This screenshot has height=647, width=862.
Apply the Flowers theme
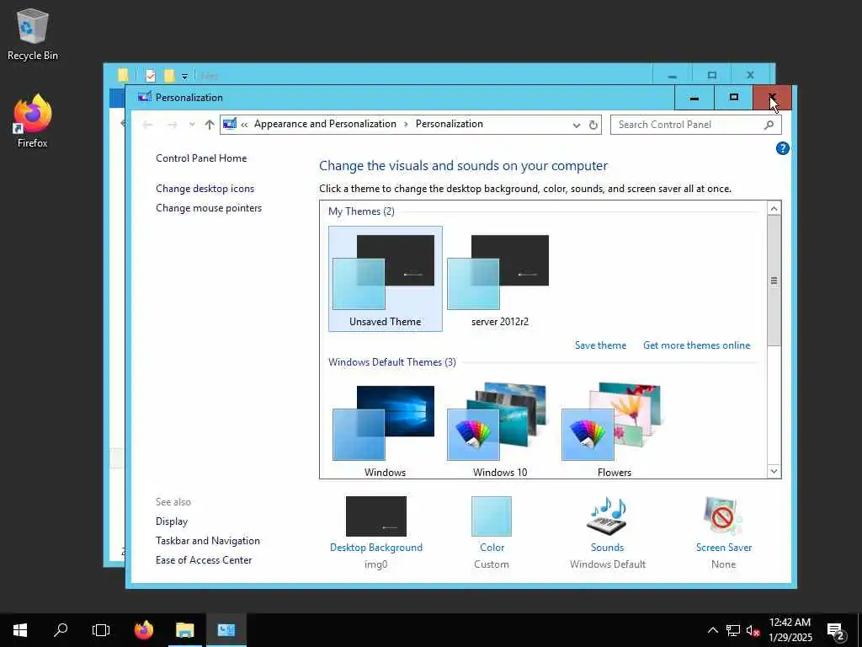[x=614, y=430]
